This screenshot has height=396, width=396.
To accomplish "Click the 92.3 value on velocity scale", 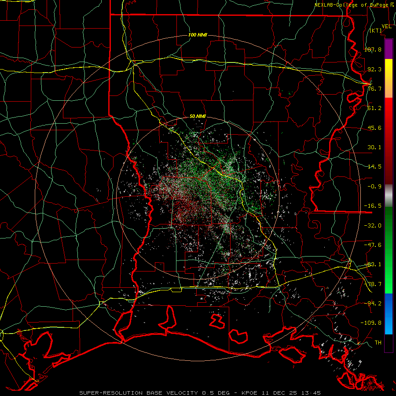I will pos(374,69).
